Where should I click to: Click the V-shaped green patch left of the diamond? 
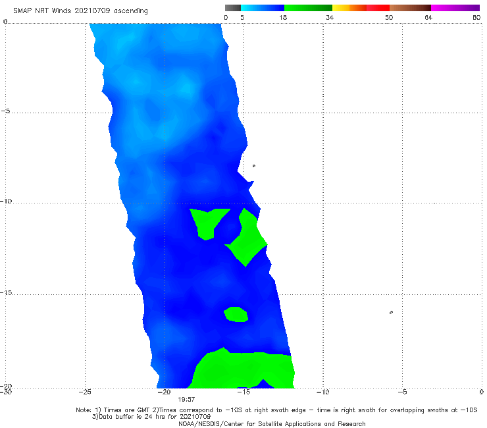[207, 223]
